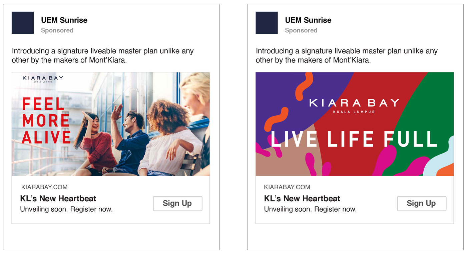Click the left ad's UEM Sunrise profile avatar

[23, 23]
